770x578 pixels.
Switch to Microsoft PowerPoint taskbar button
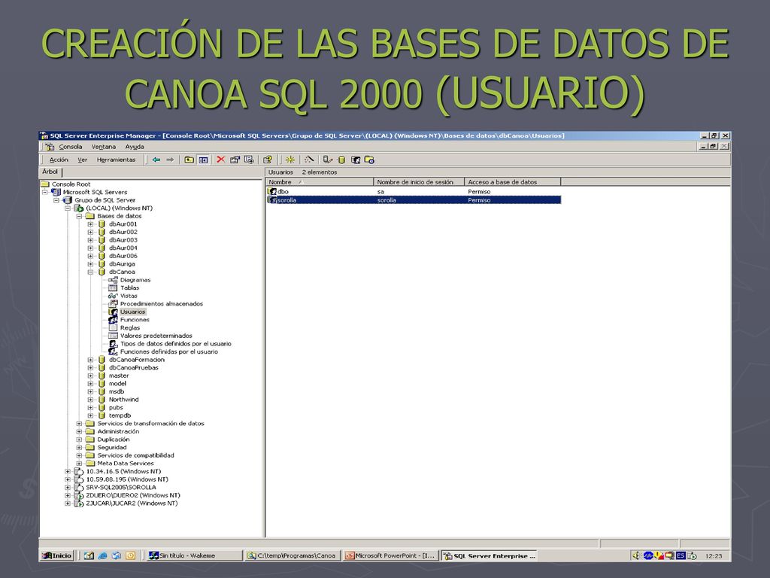click(391, 555)
